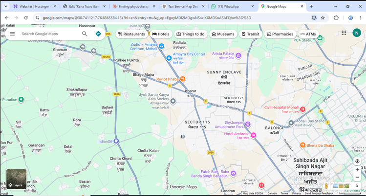Screen dimensions: 366x196
Task: Open the Google apps grid
Action: coord(344,33)
